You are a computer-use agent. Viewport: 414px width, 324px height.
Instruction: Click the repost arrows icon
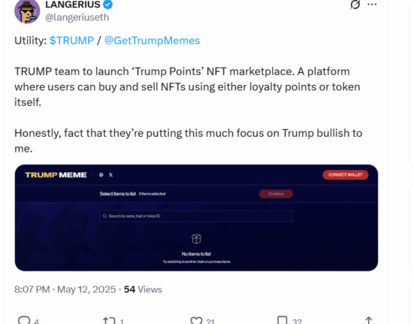point(109,320)
